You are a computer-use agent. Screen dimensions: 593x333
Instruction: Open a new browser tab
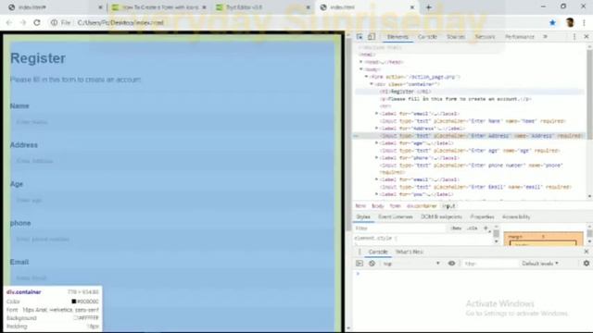click(x=428, y=7)
